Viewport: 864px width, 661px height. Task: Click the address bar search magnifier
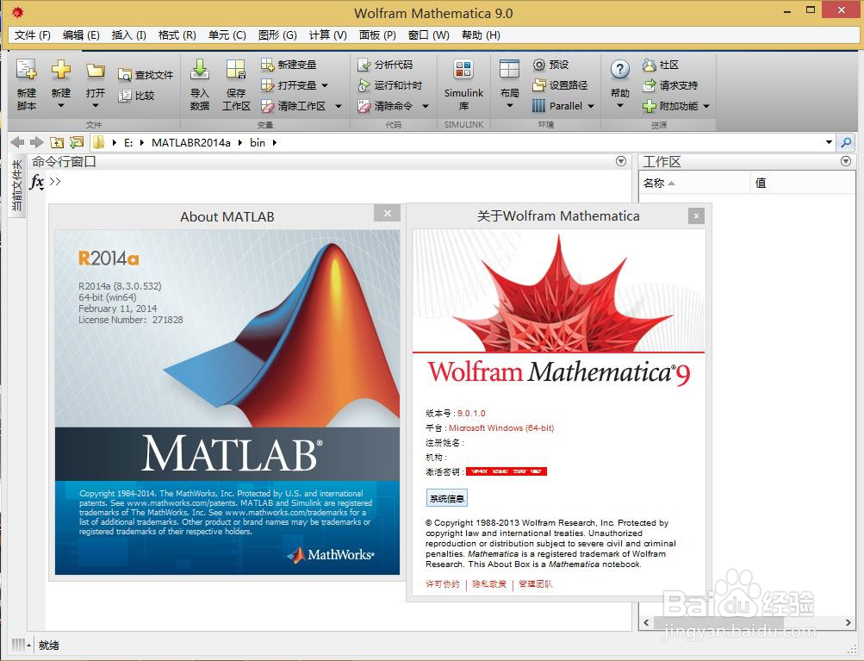pyautogui.click(x=847, y=142)
